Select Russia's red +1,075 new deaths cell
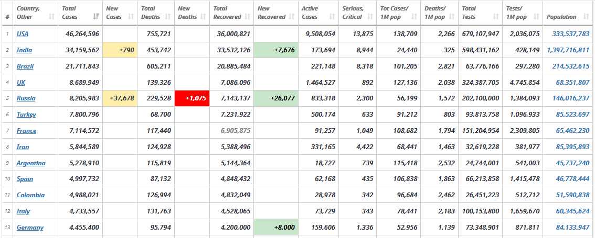This screenshot has width=595, height=238. (x=192, y=98)
